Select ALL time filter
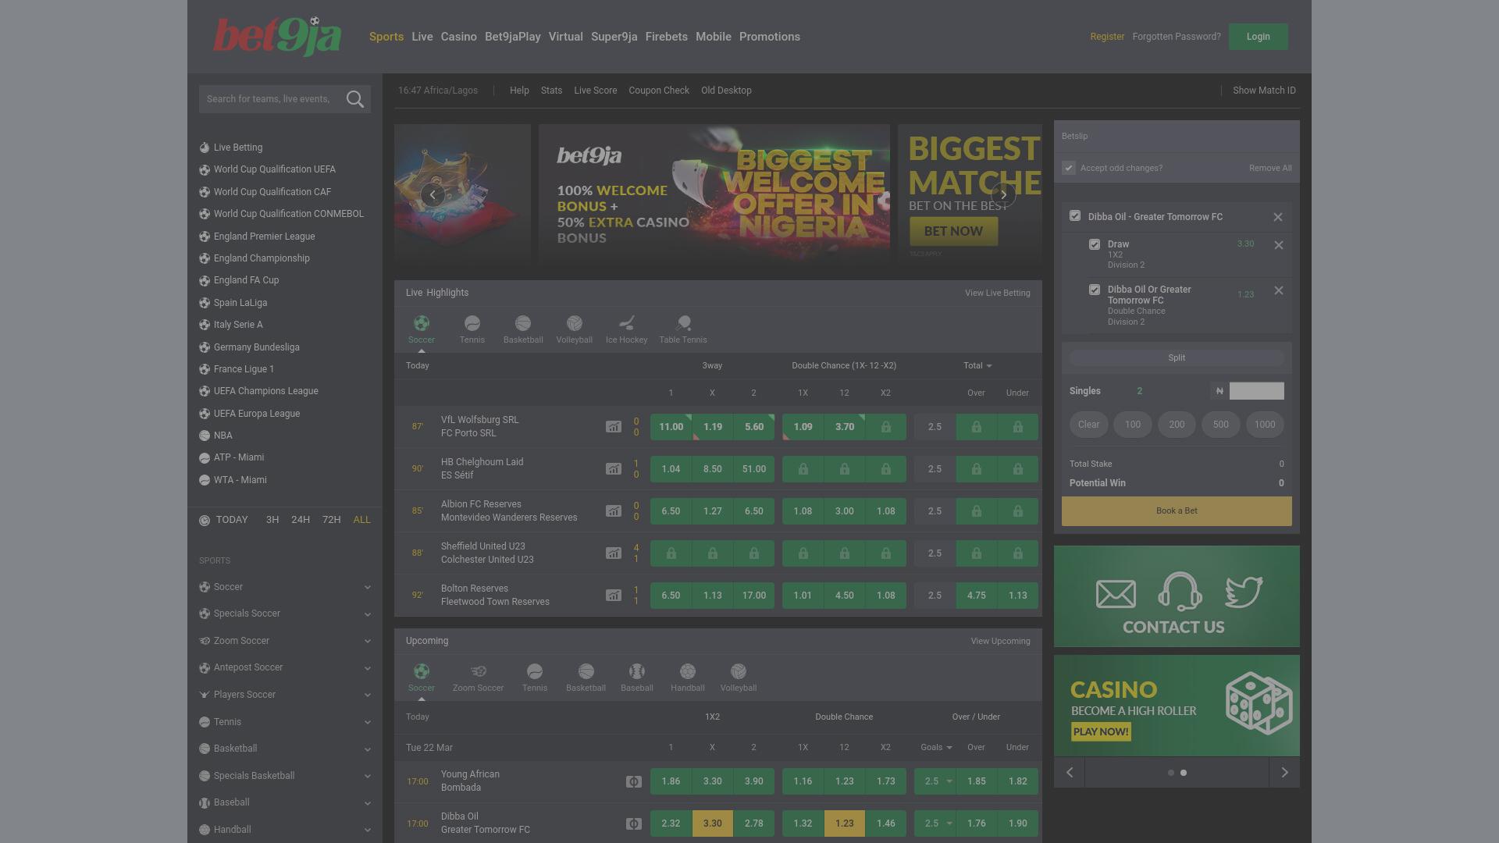 [x=362, y=520]
